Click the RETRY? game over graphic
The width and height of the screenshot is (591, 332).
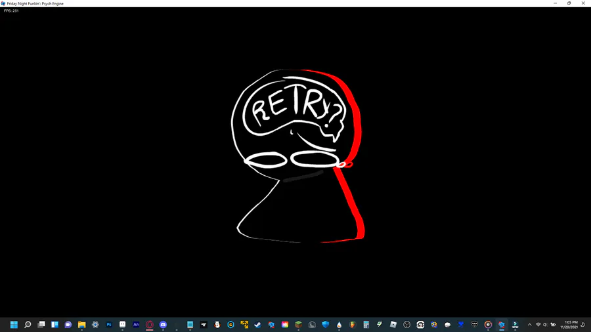click(297, 156)
